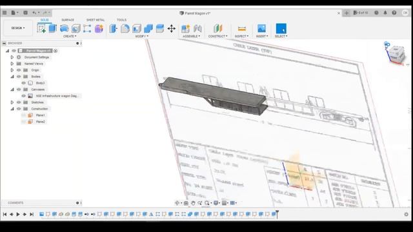
Task: Click the Orbit navigation icon
Action: (x=177, y=203)
